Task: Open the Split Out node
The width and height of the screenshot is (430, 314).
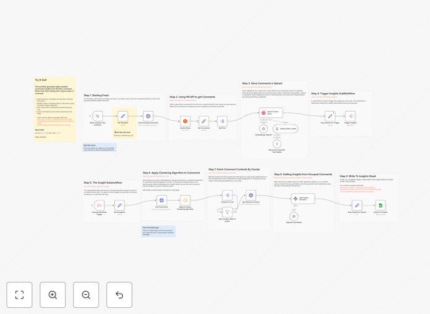Action: coord(222,121)
